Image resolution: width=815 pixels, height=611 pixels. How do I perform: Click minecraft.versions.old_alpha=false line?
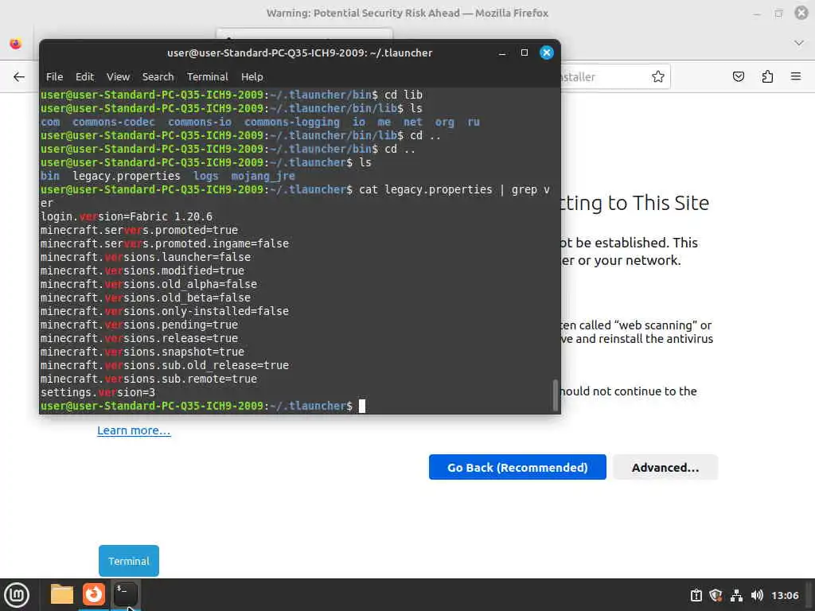(x=149, y=284)
